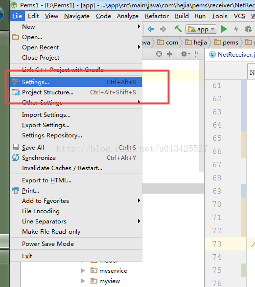This screenshot has height=287, width=255.
Task: Click the myview package folder icon
Action: coord(94,281)
